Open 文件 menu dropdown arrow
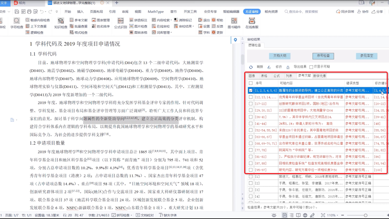This screenshot has width=389, height=219. coord(9,11)
